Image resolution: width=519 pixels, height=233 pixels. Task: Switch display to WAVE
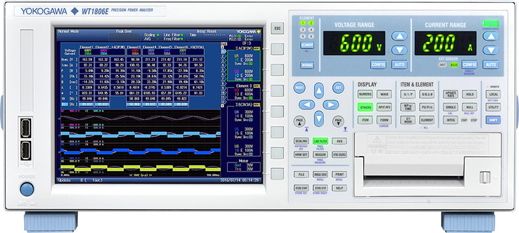pyautogui.click(x=384, y=94)
